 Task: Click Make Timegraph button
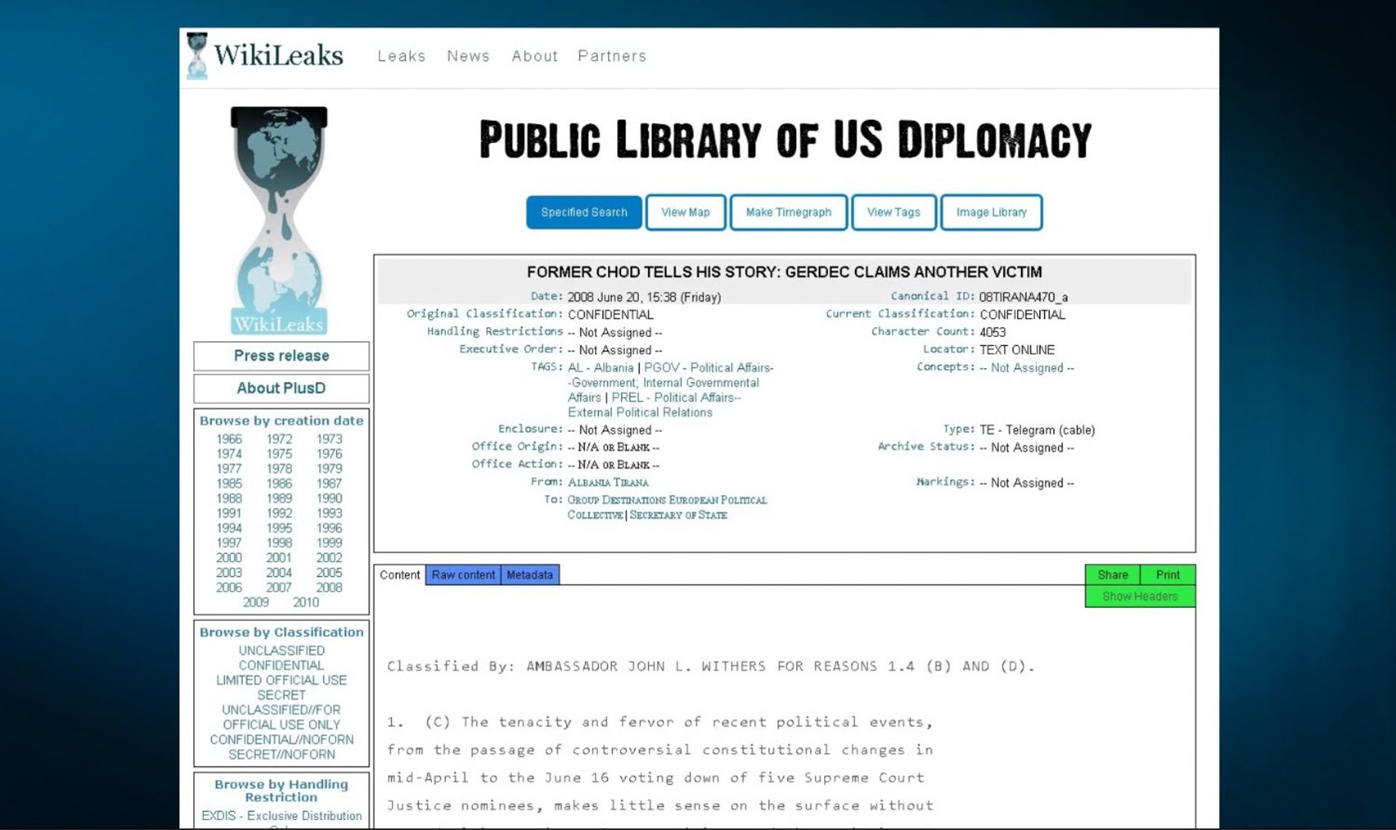(789, 212)
